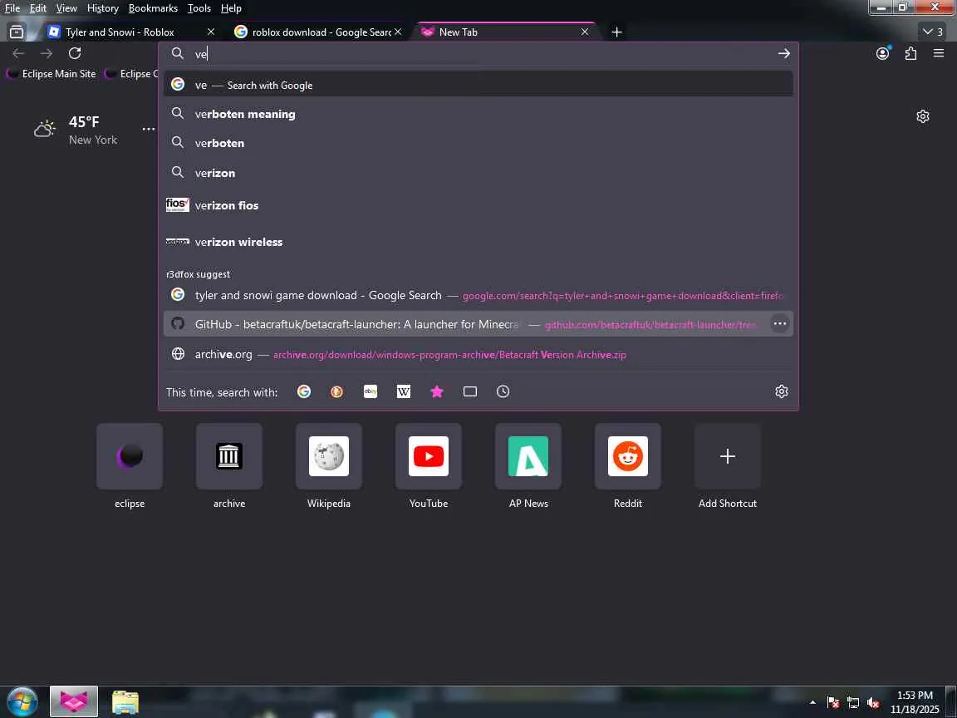Open Windows Explorer from taskbar
Screen dimensions: 957x718
point(125,703)
